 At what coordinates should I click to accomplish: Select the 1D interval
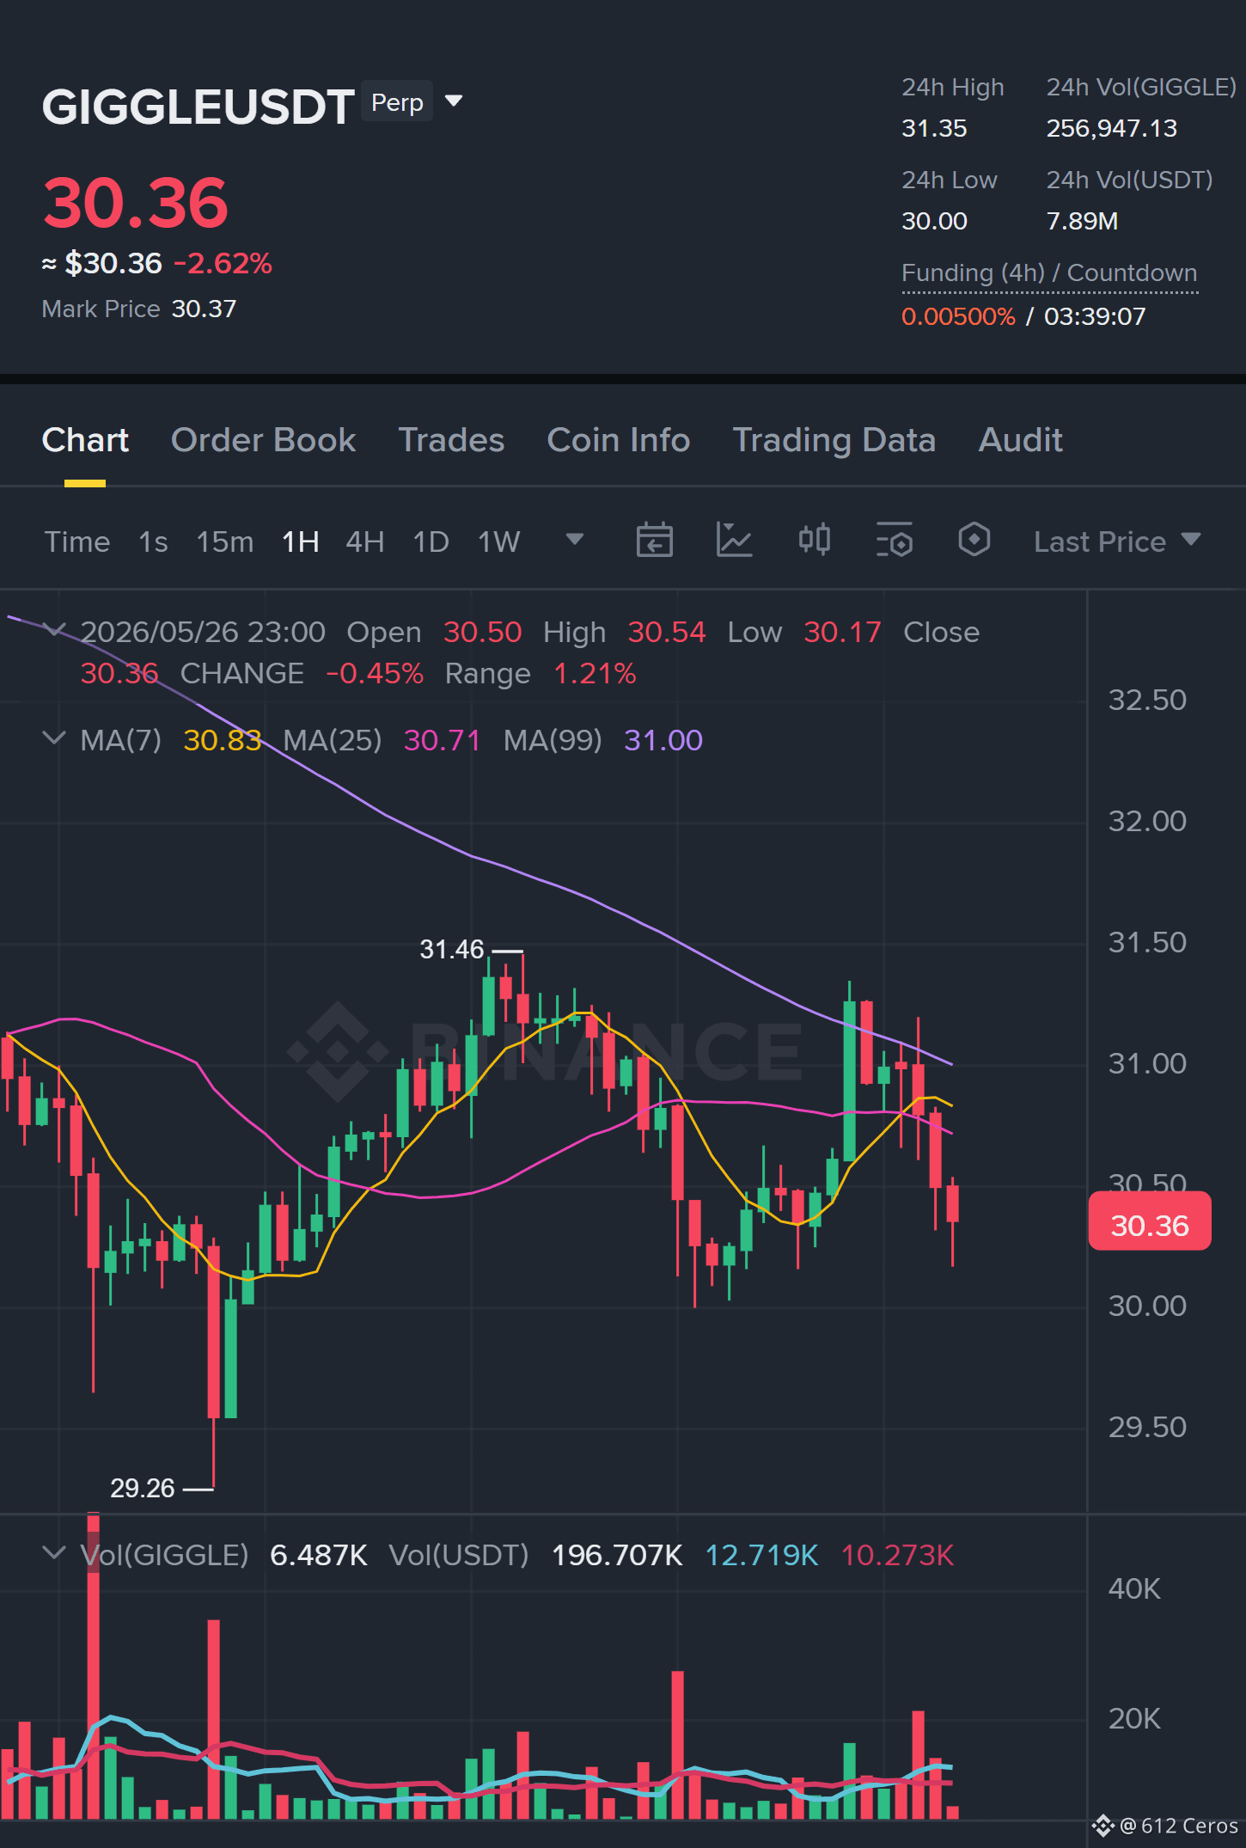(x=431, y=542)
